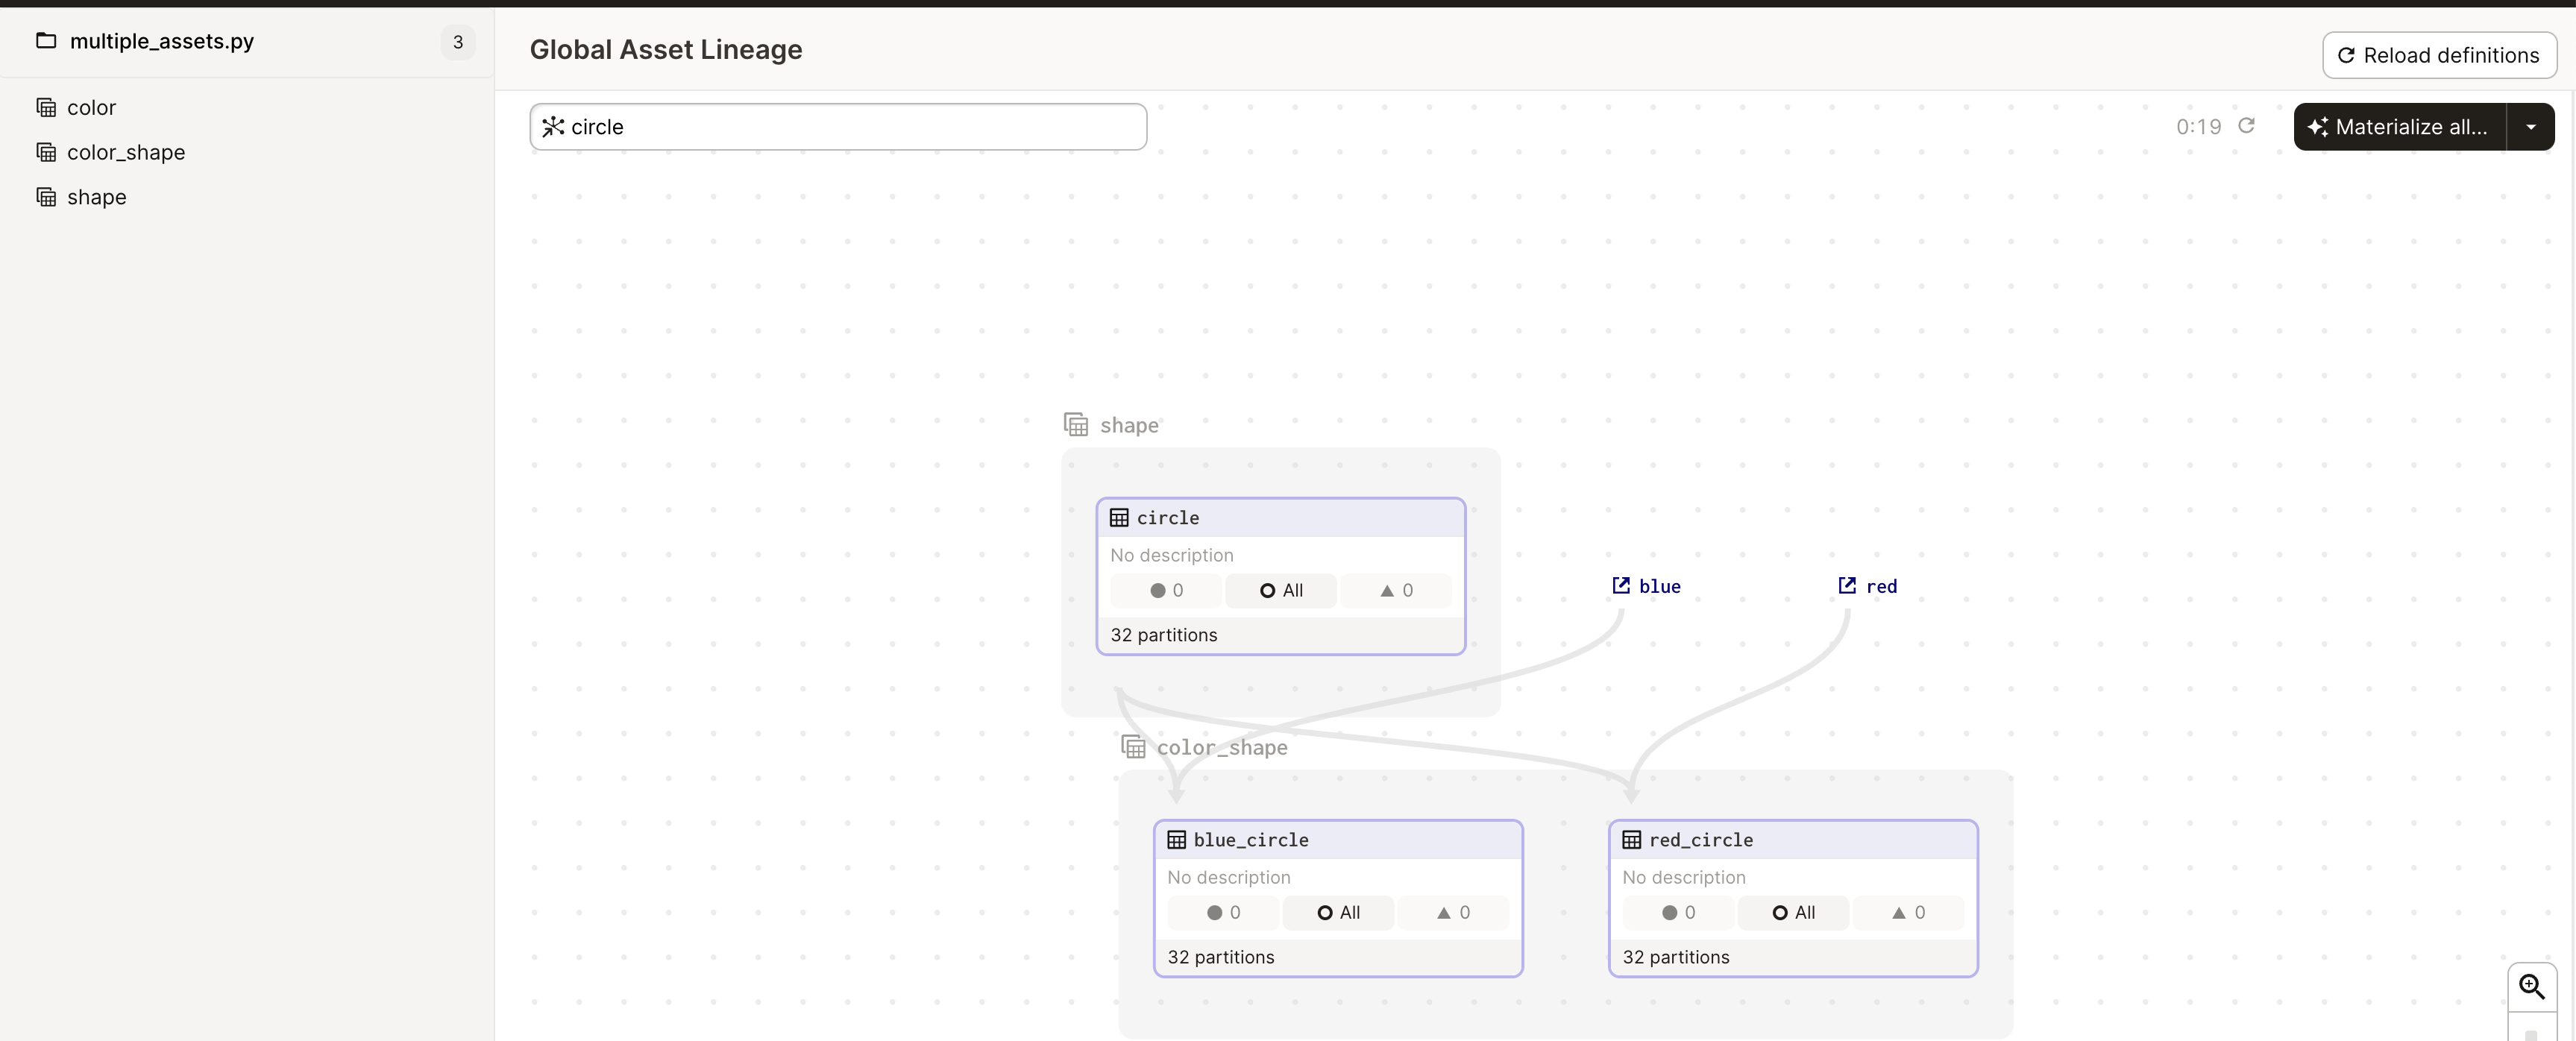Collapse the shape group in lineage graph
Image resolution: width=2576 pixels, height=1041 pixels.
tap(1129, 425)
